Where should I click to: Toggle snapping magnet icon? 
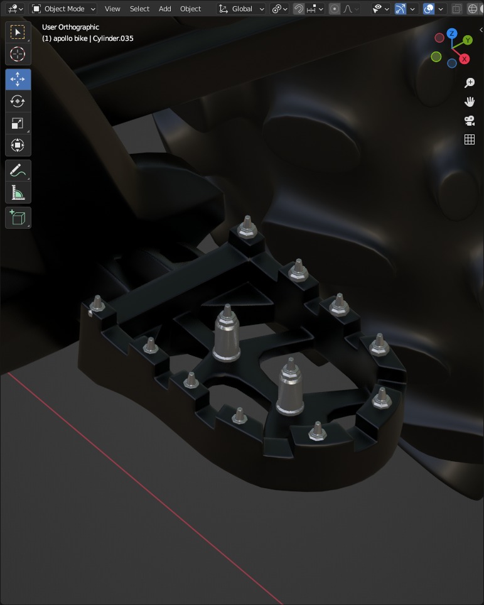coord(299,9)
